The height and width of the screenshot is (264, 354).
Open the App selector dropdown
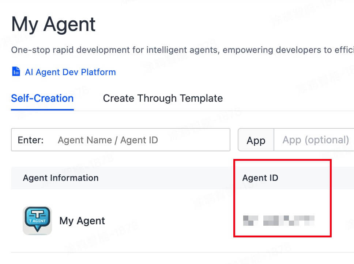[x=256, y=140]
